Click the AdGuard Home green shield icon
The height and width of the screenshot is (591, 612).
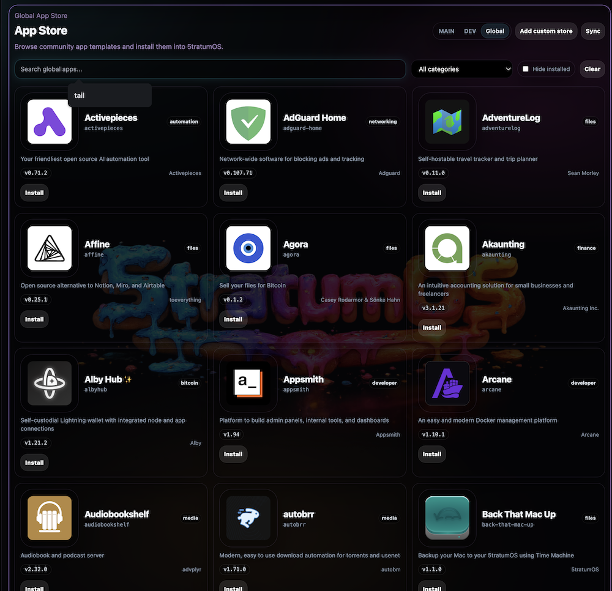click(x=248, y=121)
